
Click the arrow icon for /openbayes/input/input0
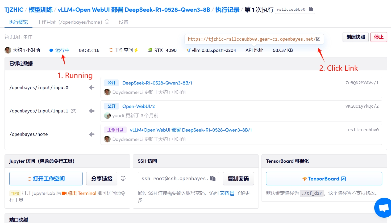[92, 87]
